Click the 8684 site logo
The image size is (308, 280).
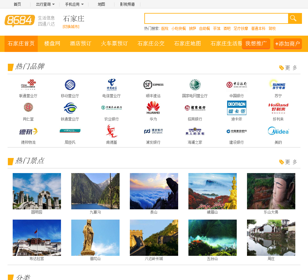tap(20, 21)
